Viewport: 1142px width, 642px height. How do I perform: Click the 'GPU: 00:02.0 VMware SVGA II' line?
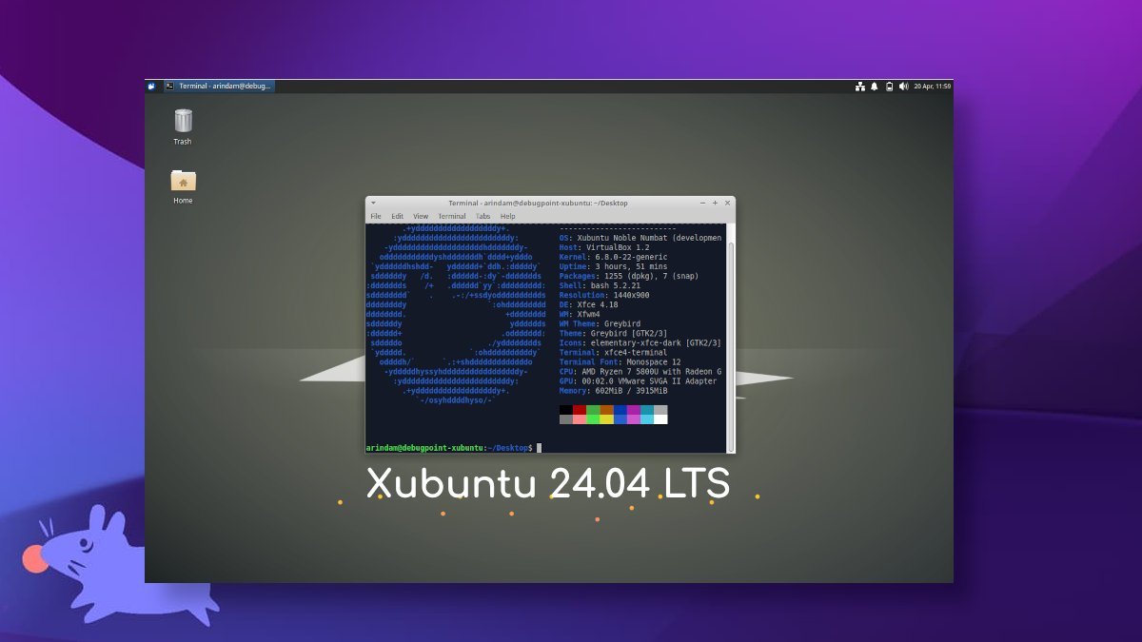tap(639, 380)
